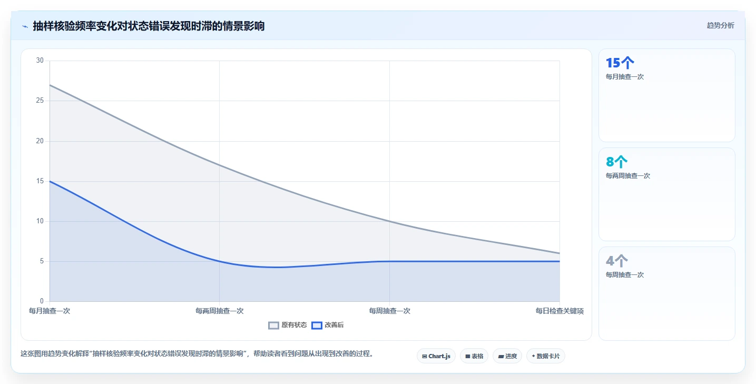Open the 8个 每两周抽查一次 data card

click(667, 194)
